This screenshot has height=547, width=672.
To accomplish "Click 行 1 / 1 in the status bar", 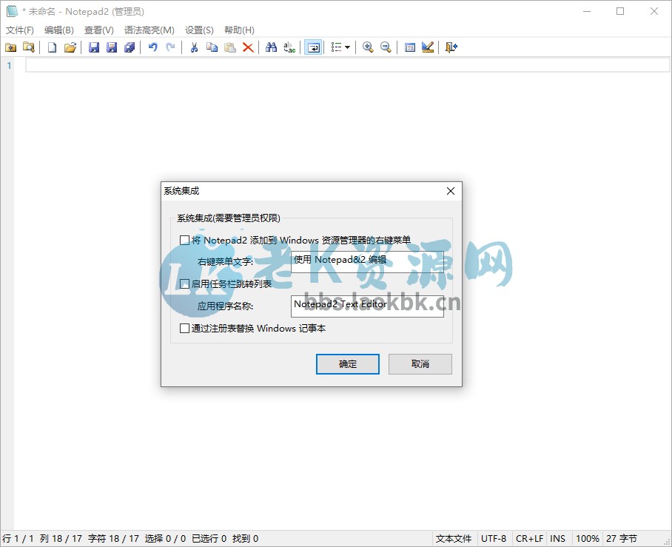I will [x=18, y=538].
